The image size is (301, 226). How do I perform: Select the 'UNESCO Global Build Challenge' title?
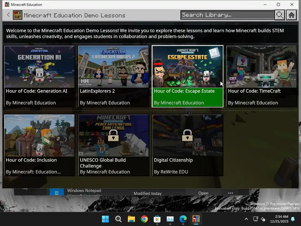103,163
